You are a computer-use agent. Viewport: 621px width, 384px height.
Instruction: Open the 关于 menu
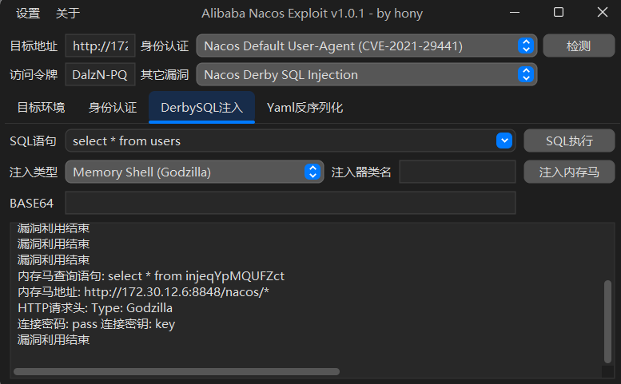coord(68,14)
